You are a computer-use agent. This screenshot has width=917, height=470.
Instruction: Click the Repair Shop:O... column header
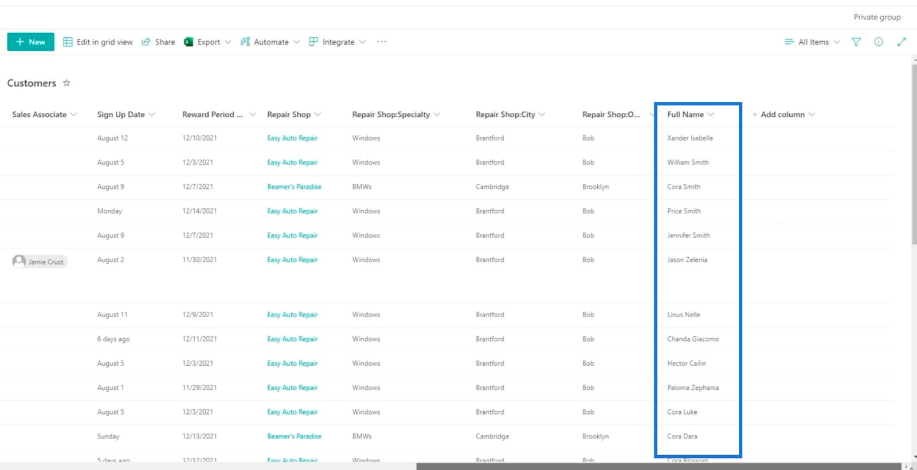coord(611,114)
